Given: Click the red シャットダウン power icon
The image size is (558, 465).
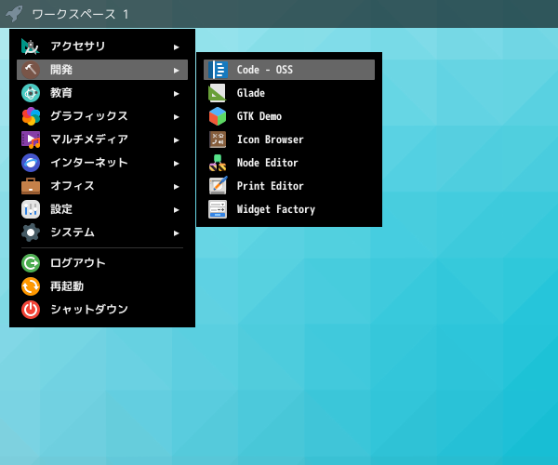Looking at the screenshot, I should tap(31, 310).
